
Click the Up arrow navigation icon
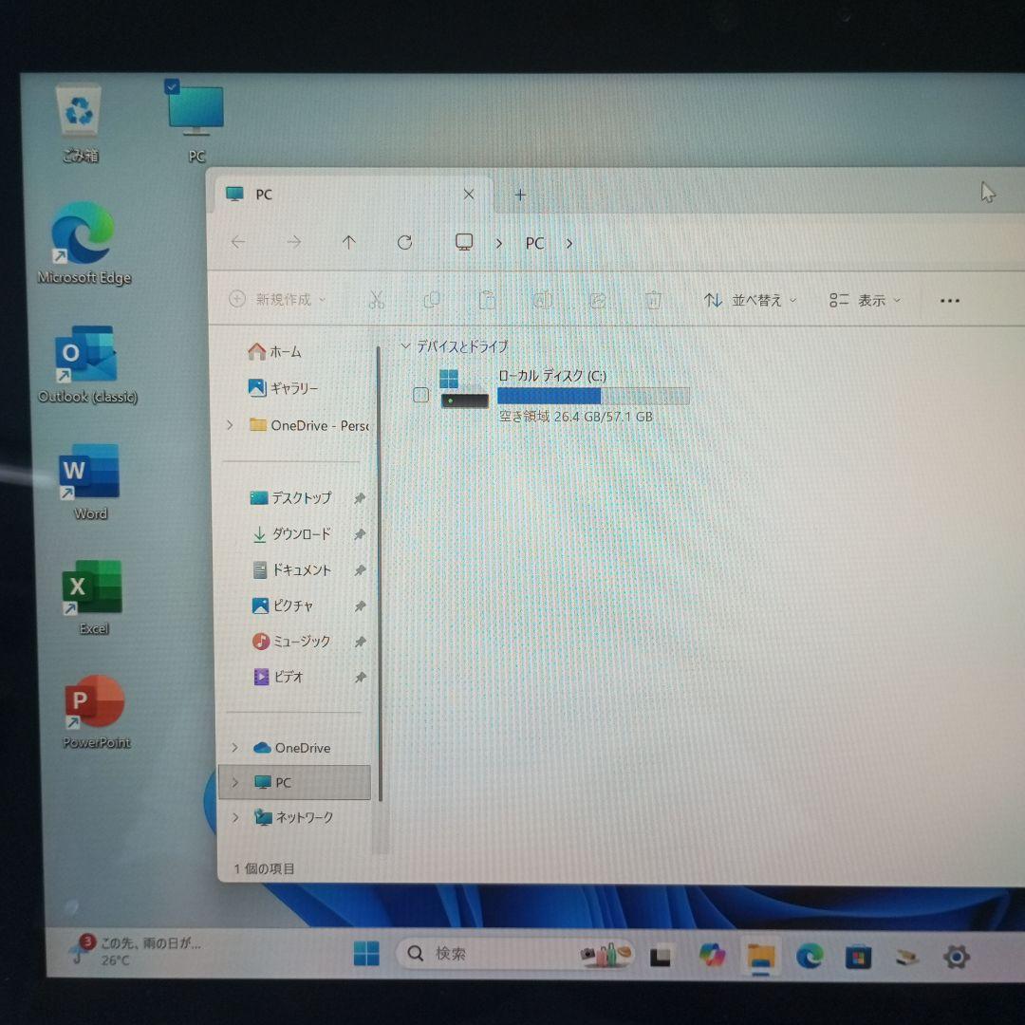coord(349,243)
